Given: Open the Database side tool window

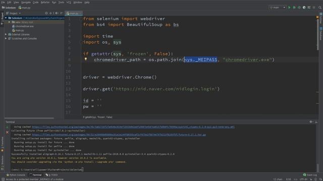Looking at the screenshot, I should (x=321, y=34).
